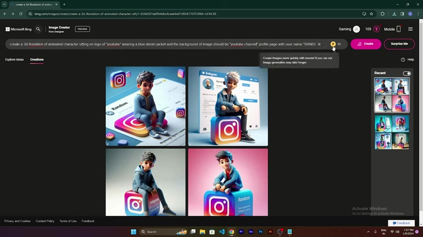Image resolution: width=423 pixels, height=237 pixels.
Task: Click install app icon in address bar
Action: click(x=364, y=14)
